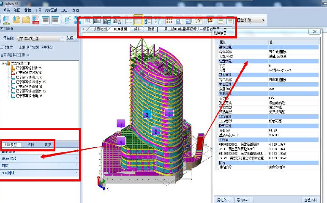Image resolution: width=327 pixels, height=203 pixels.
Task: Open the 数据 tab above the viewport
Action: [x=151, y=29]
